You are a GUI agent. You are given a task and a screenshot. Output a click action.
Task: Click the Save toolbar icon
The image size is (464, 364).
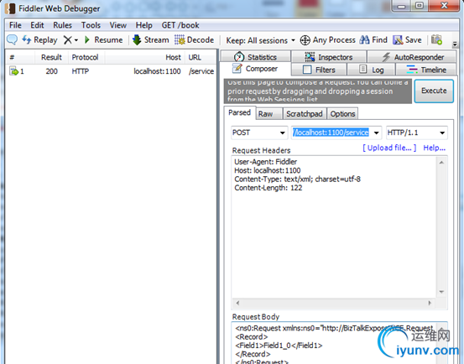click(x=398, y=40)
